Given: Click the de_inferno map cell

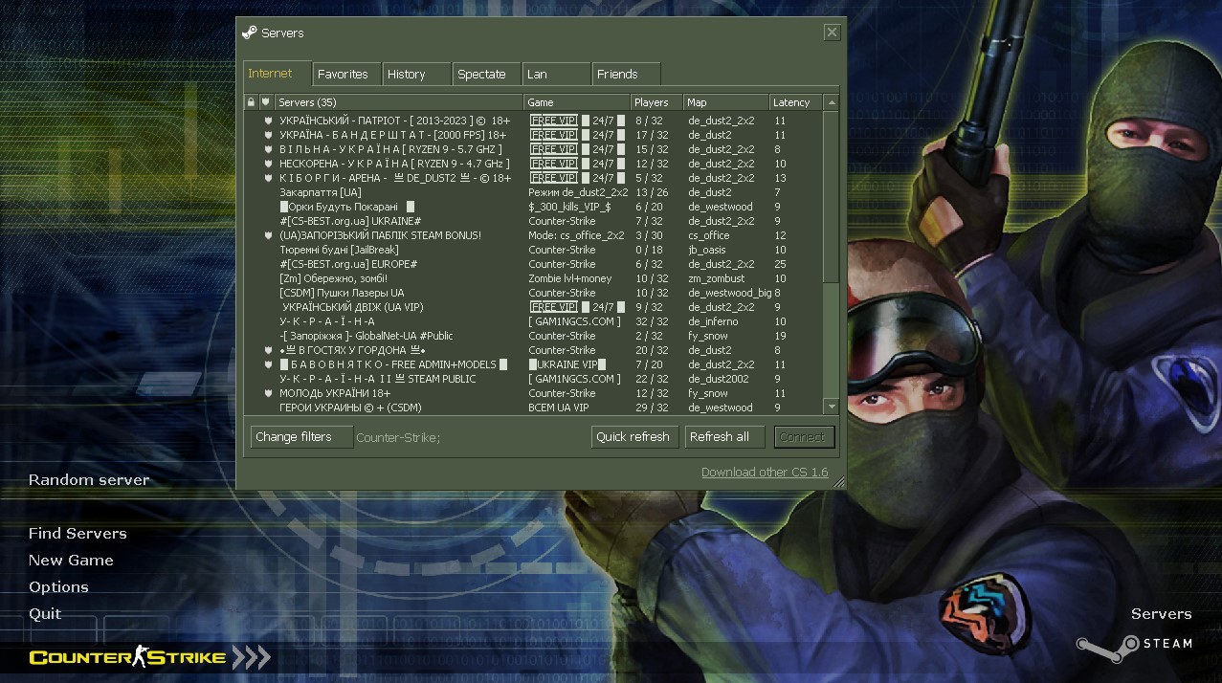Looking at the screenshot, I should 713,321.
